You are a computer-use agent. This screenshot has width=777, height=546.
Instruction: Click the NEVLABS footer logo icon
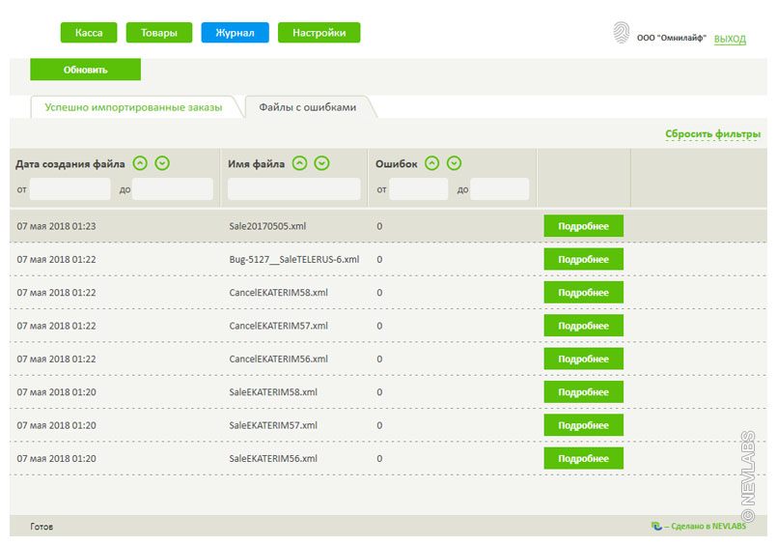[656, 527]
